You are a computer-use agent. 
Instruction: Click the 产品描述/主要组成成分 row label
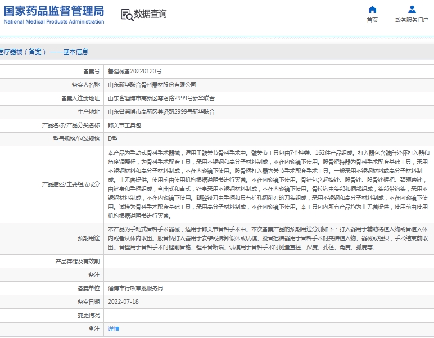tap(71, 184)
